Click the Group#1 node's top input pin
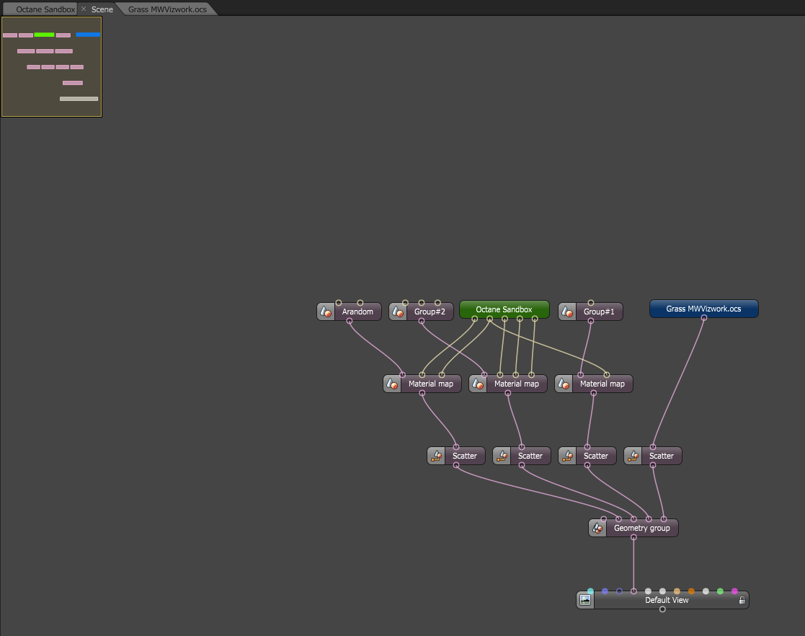Image resolution: width=805 pixels, height=636 pixels. click(590, 303)
